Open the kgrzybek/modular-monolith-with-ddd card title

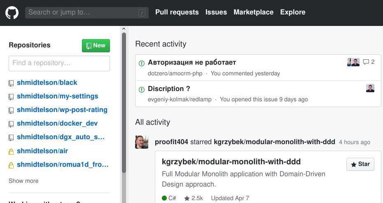pos(231,162)
